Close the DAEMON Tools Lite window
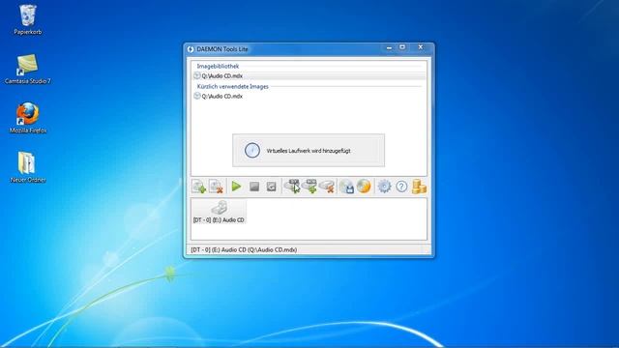 pos(421,47)
